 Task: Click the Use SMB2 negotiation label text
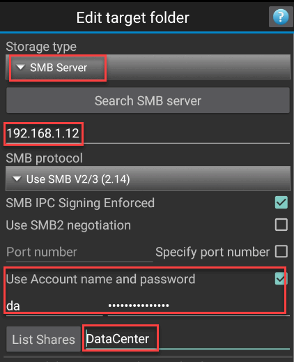68,225
